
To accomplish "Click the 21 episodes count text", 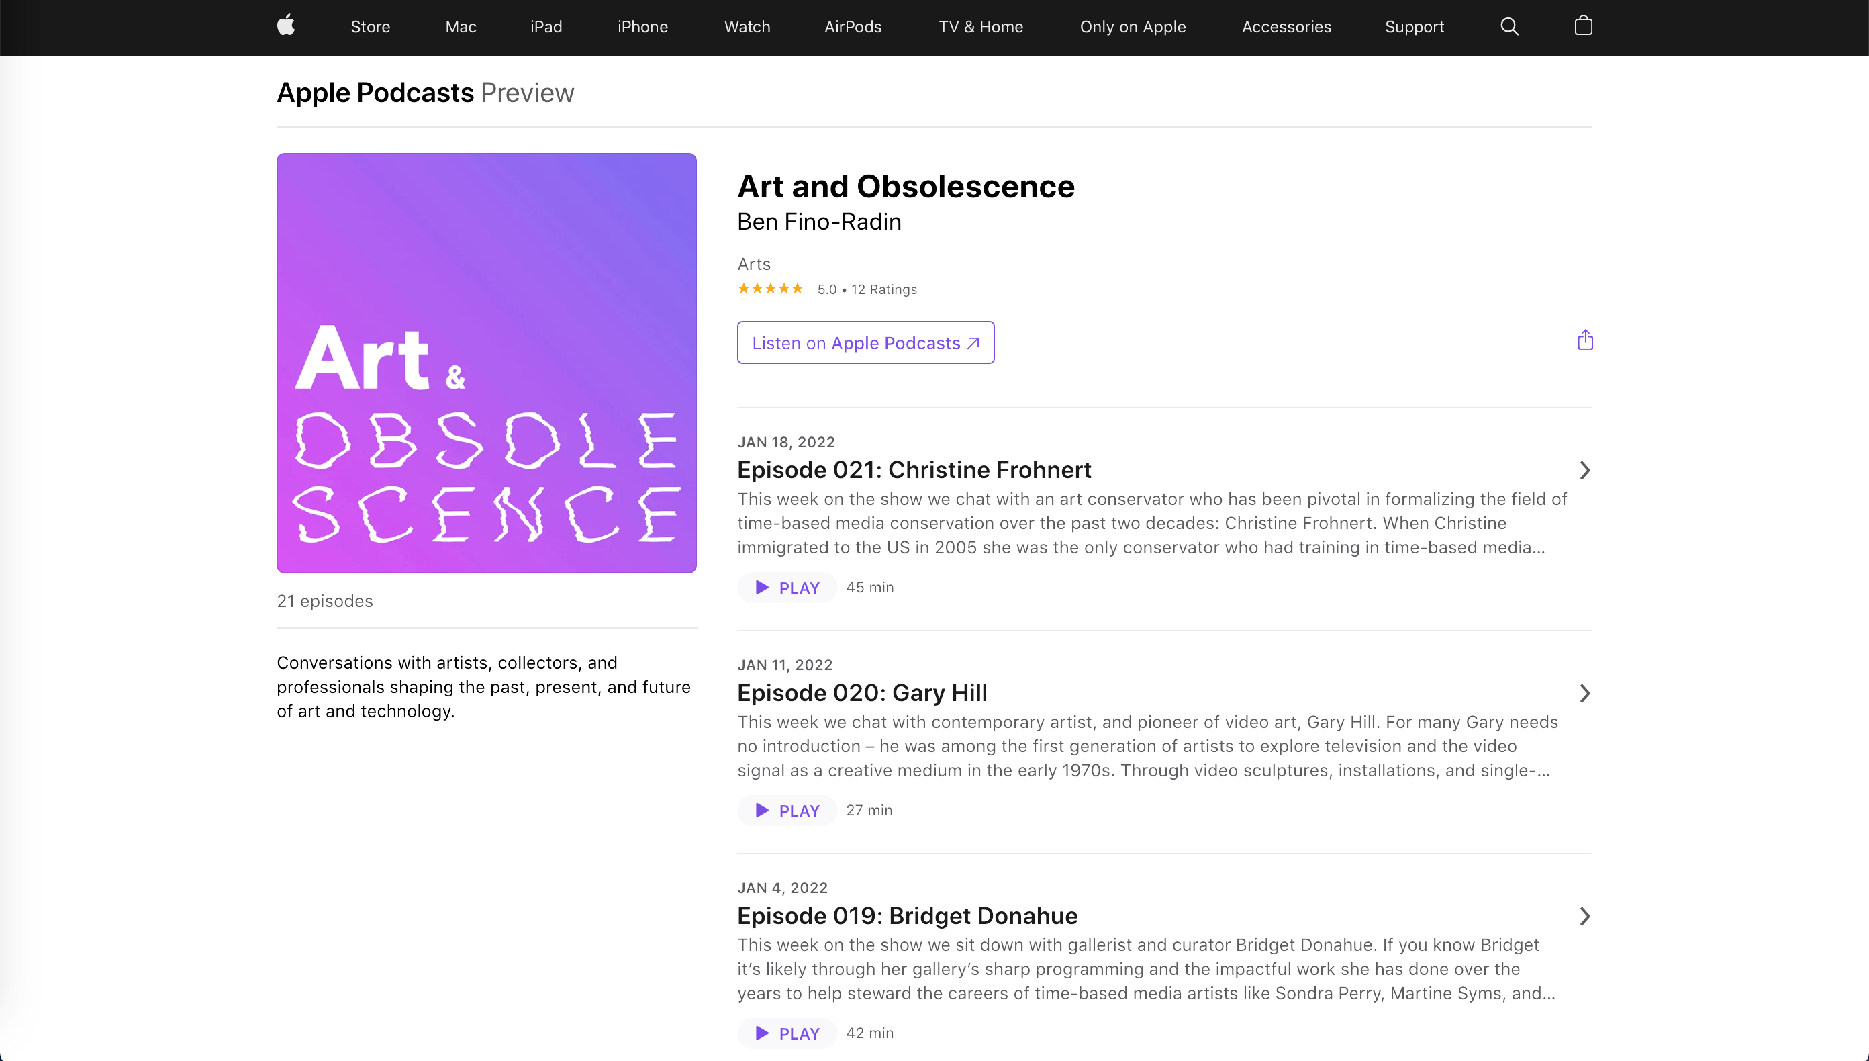I will click(x=325, y=601).
